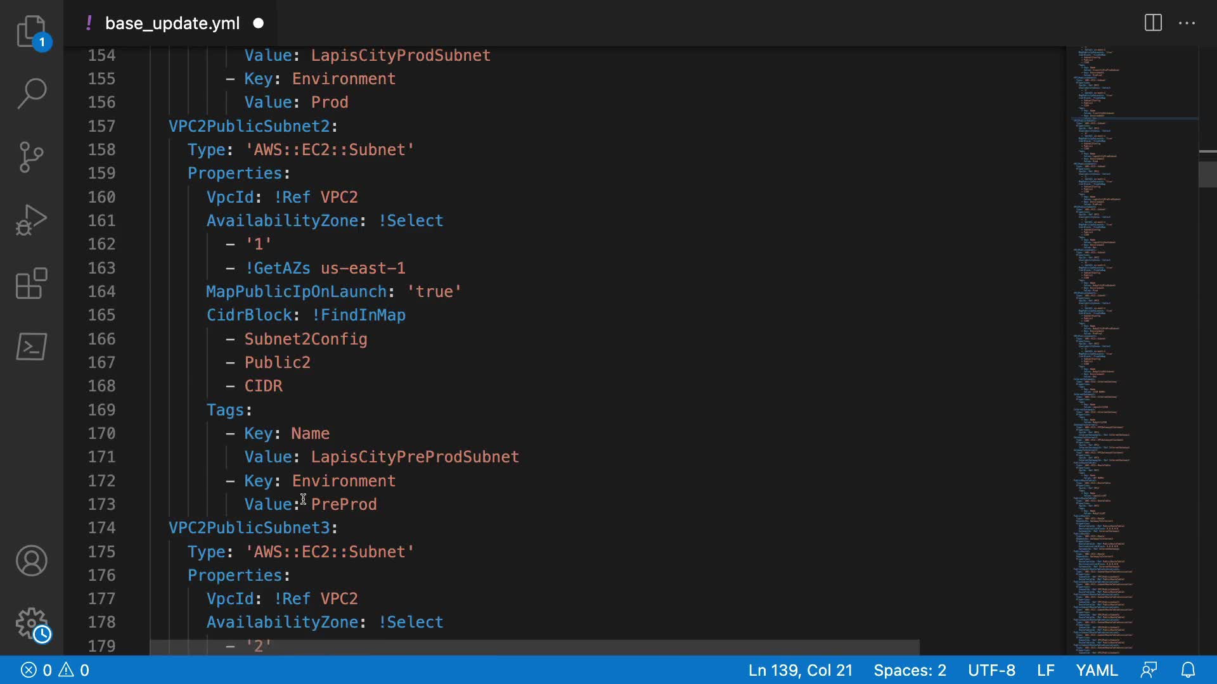Open the Search view icon

tap(31, 94)
